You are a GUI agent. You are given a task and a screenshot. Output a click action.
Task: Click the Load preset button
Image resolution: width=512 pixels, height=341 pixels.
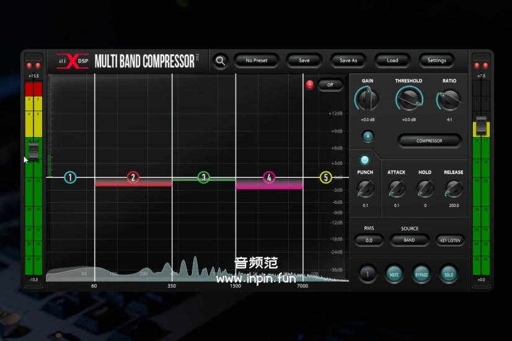click(392, 60)
